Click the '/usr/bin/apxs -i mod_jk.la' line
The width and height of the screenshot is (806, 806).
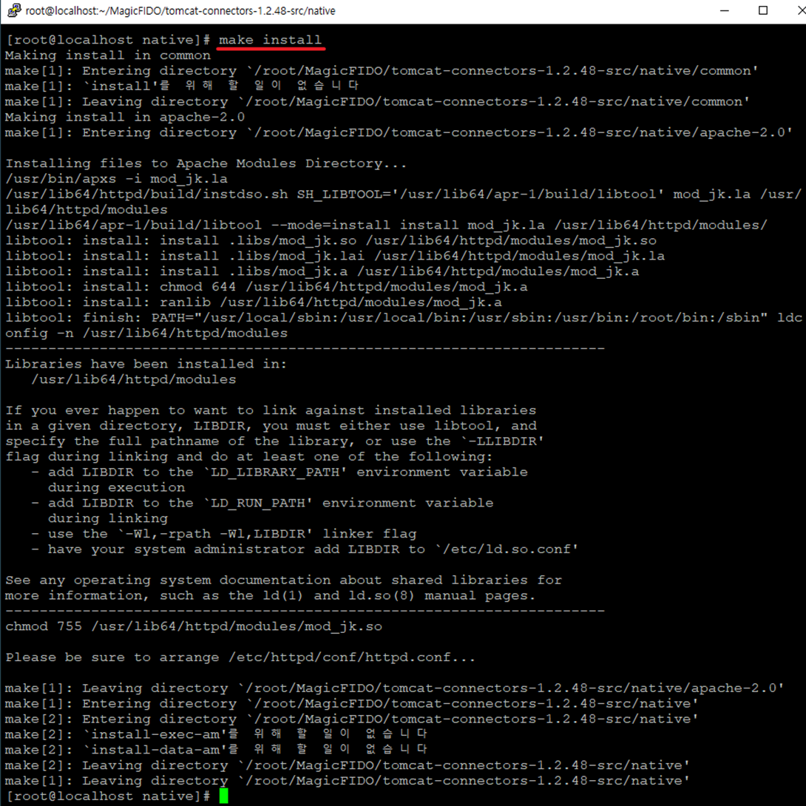coord(116,178)
